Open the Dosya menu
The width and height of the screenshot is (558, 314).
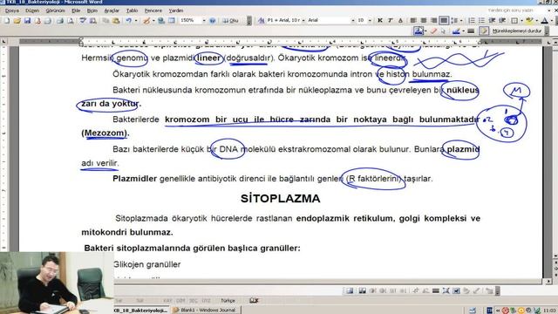click(11, 10)
